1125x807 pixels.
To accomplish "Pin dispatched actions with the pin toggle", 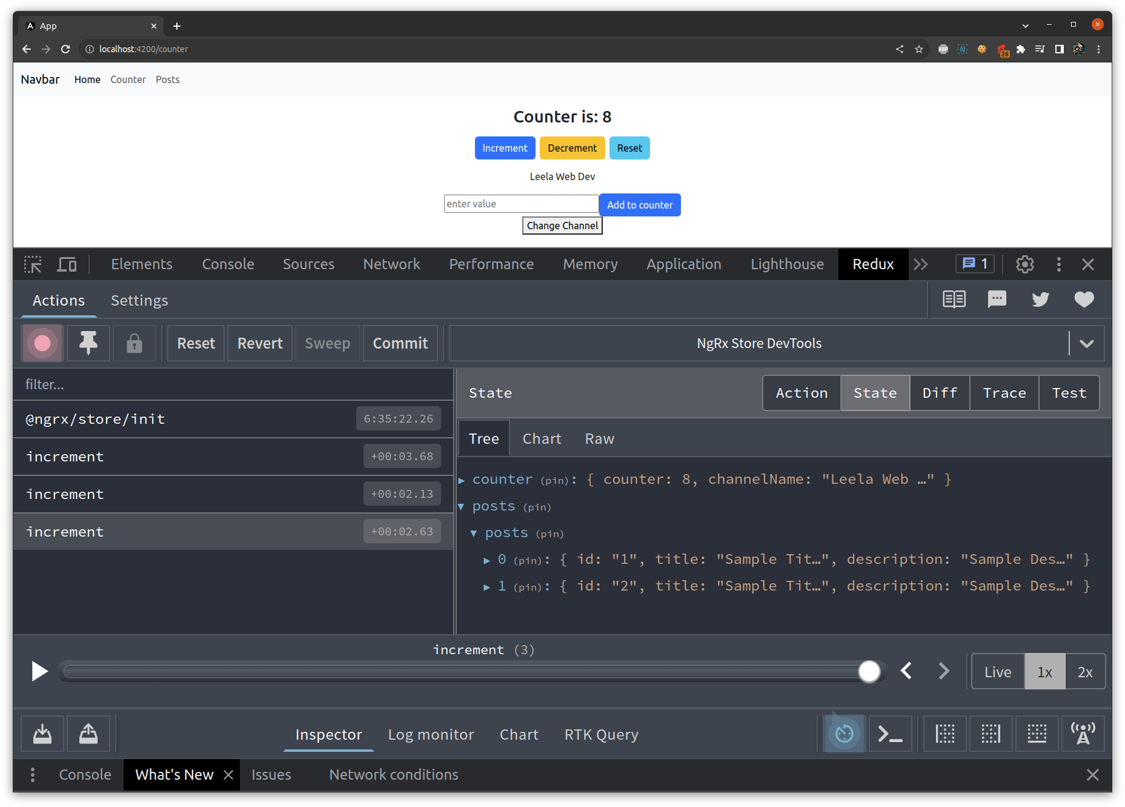I will click(88, 343).
